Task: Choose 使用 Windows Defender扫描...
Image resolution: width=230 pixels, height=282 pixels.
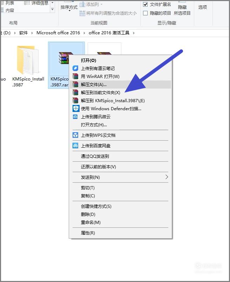Action: point(120,108)
